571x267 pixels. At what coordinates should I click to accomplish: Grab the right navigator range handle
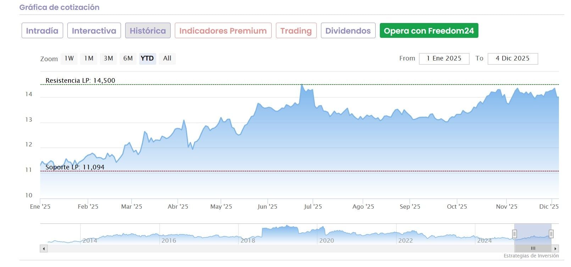click(x=551, y=234)
